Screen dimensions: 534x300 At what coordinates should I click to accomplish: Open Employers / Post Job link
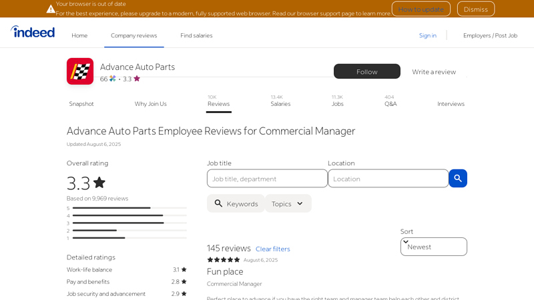[x=490, y=35]
